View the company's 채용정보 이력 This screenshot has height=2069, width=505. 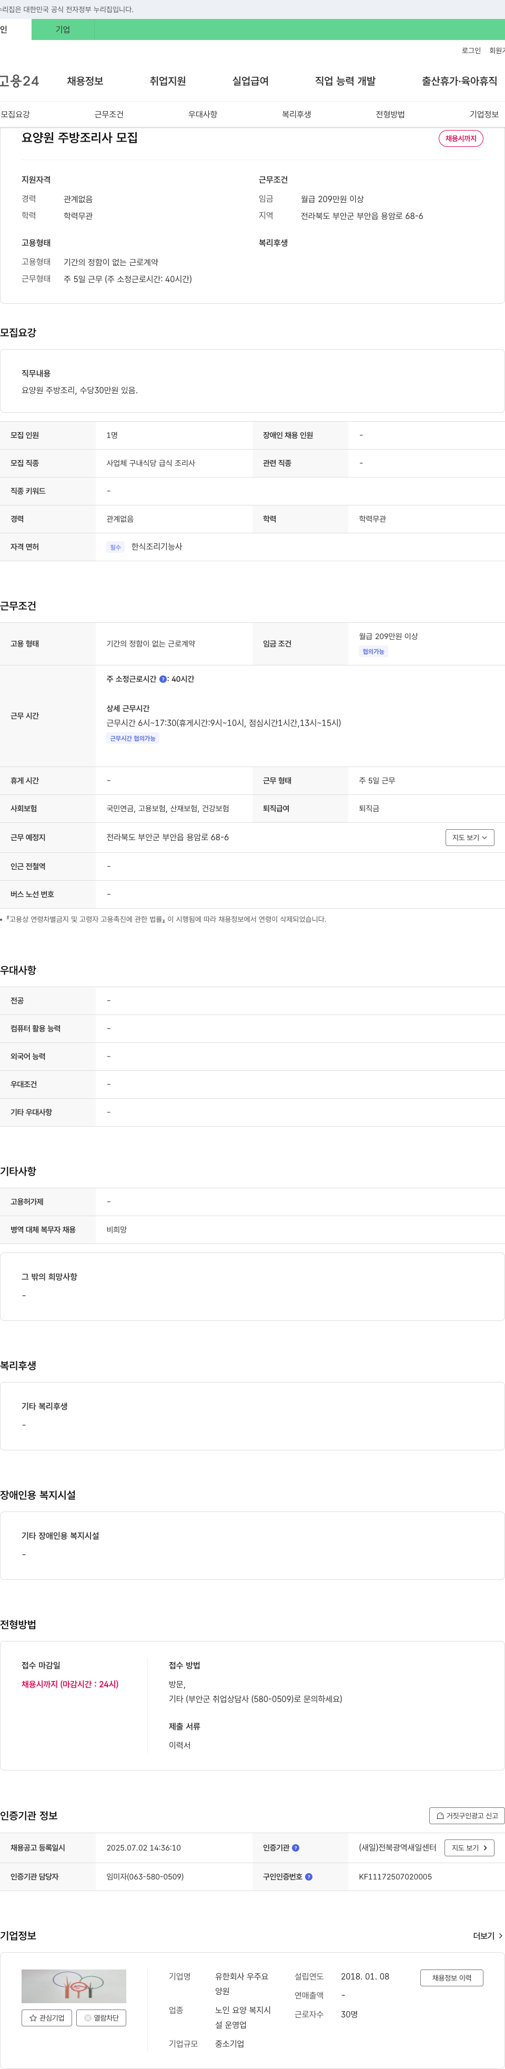point(452,1978)
